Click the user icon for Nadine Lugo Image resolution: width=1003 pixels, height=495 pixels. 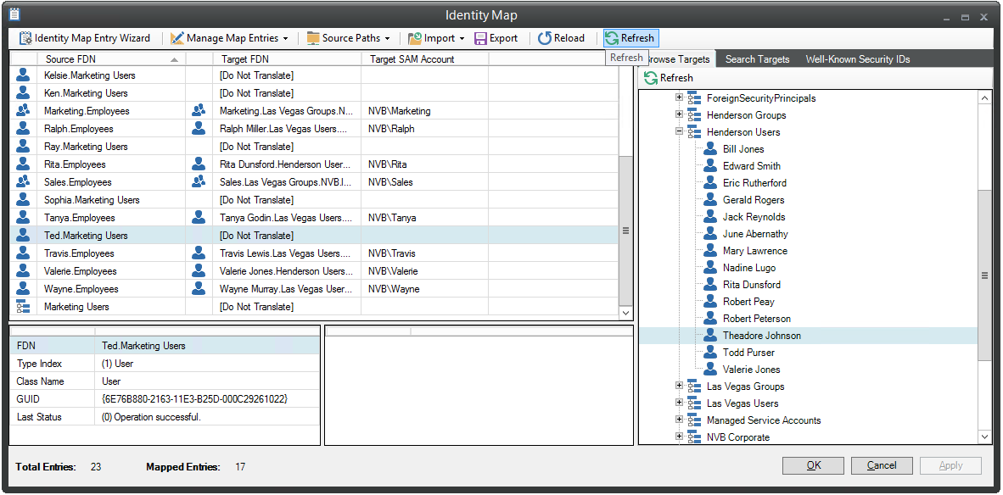tap(710, 268)
